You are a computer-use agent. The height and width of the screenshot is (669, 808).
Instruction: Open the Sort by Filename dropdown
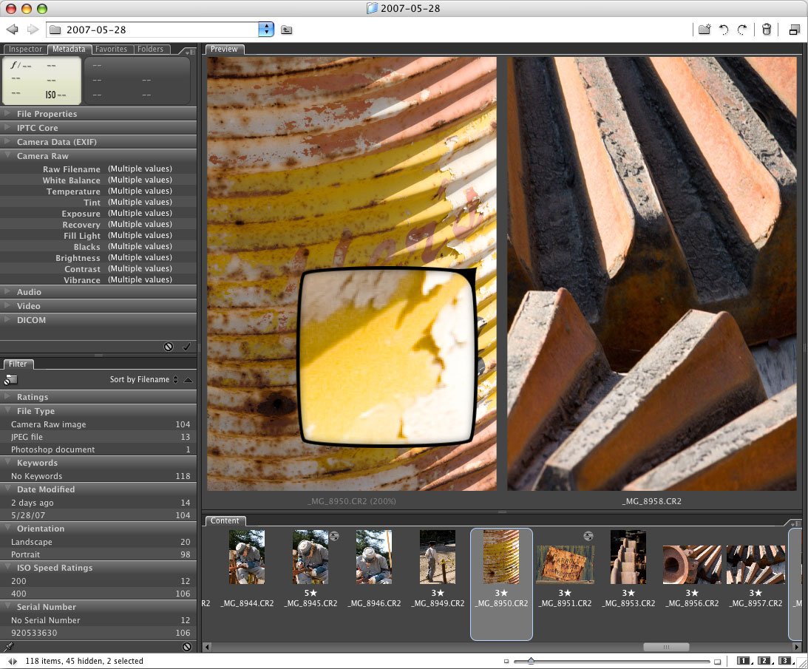[143, 379]
